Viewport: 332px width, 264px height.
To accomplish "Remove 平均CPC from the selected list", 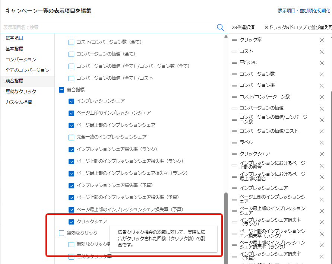I will point(322,63).
